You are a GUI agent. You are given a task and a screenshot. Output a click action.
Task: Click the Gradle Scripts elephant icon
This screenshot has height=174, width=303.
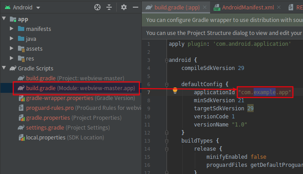13,68
